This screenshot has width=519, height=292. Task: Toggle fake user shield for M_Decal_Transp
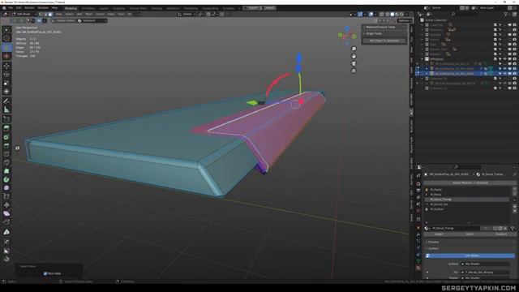point(495,229)
